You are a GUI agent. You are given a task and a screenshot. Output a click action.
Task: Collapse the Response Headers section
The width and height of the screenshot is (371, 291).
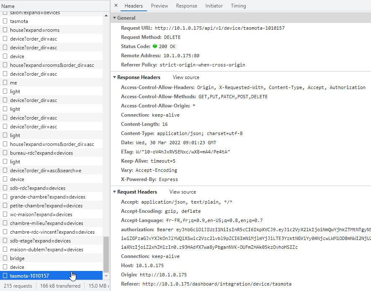pyautogui.click(x=115, y=77)
